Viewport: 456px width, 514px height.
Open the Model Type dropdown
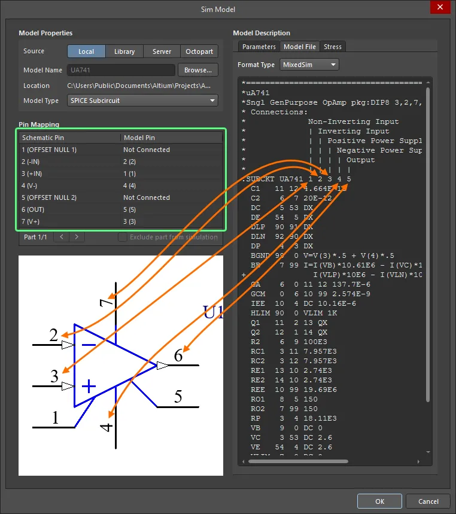[142, 101]
